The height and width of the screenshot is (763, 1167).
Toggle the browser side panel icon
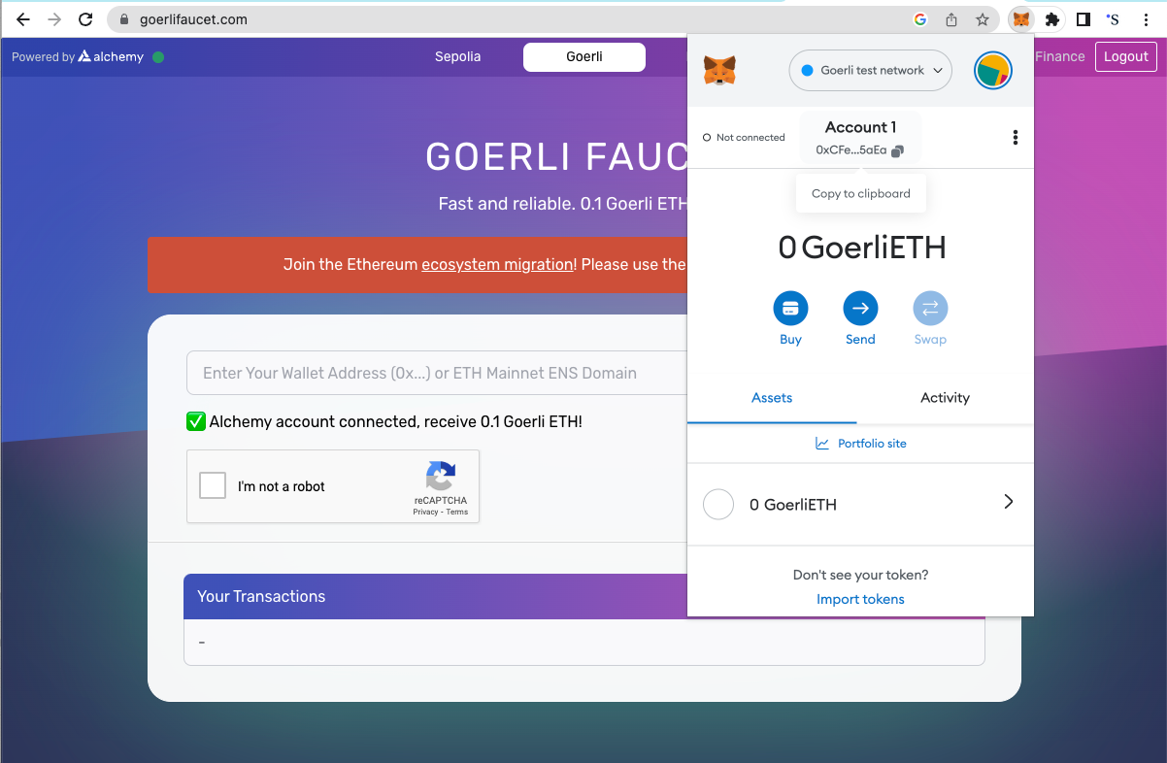[x=1084, y=19]
